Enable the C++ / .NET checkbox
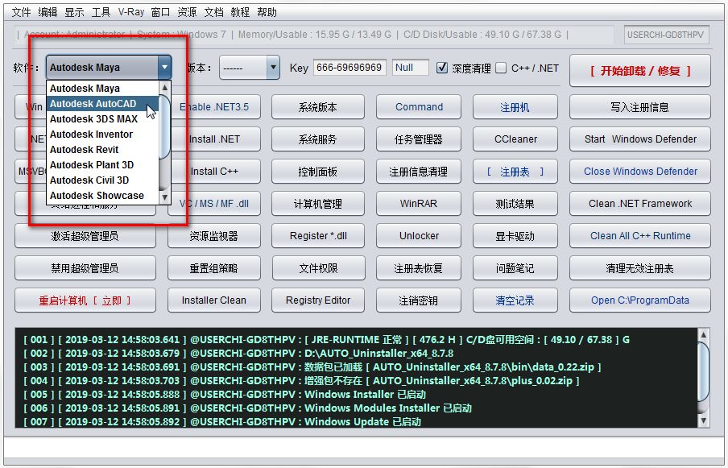The width and height of the screenshot is (728, 468). point(501,68)
